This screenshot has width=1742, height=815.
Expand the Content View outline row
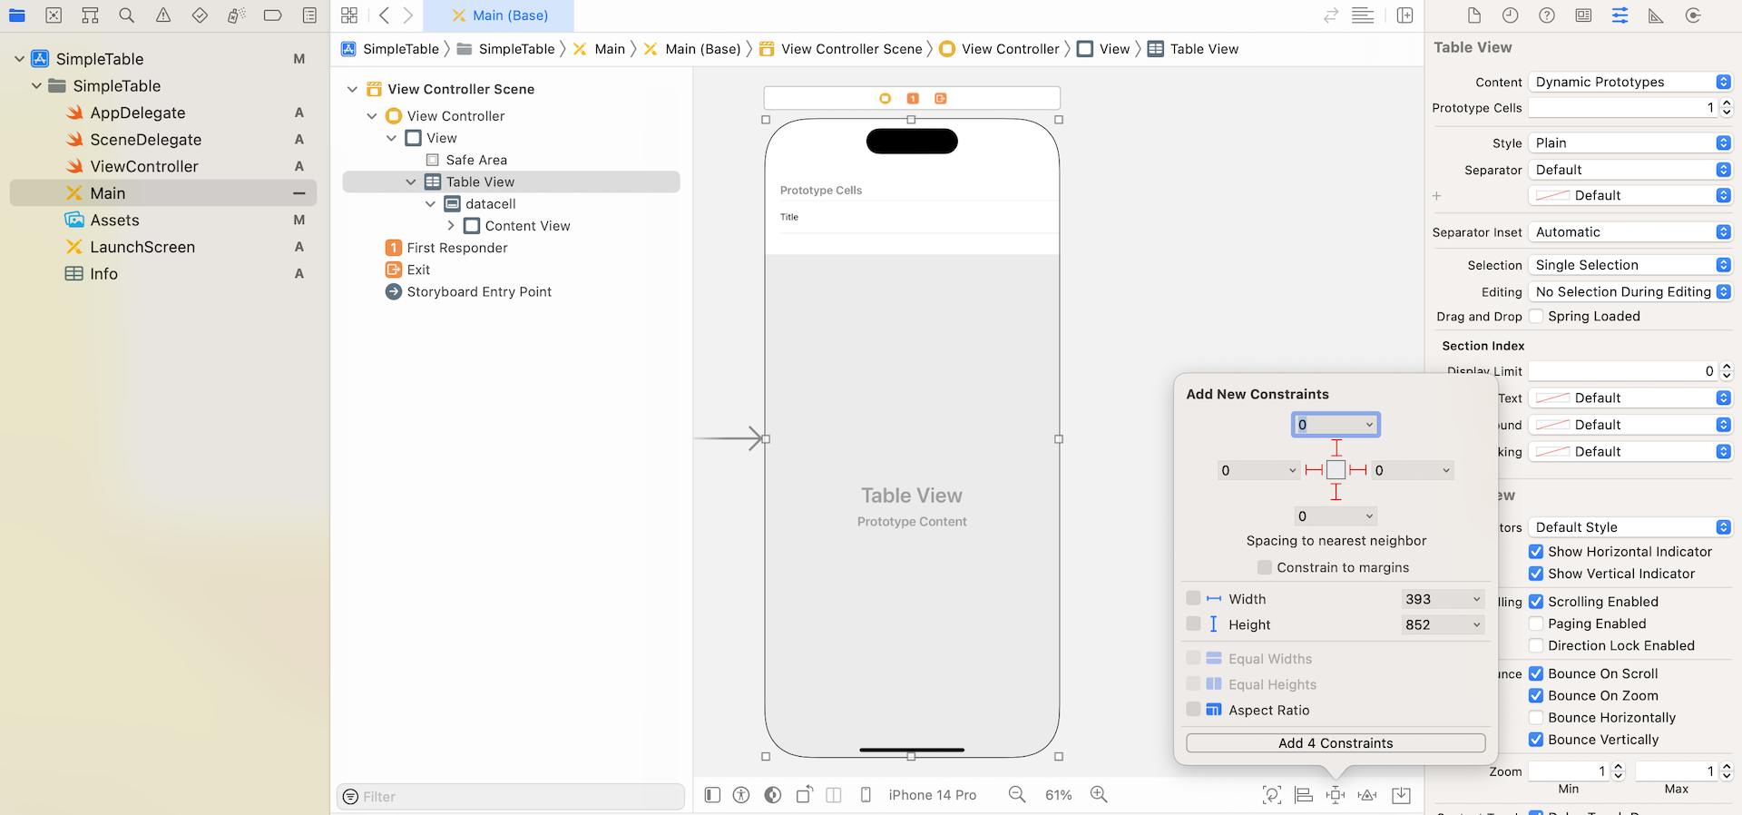pyautogui.click(x=451, y=225)
